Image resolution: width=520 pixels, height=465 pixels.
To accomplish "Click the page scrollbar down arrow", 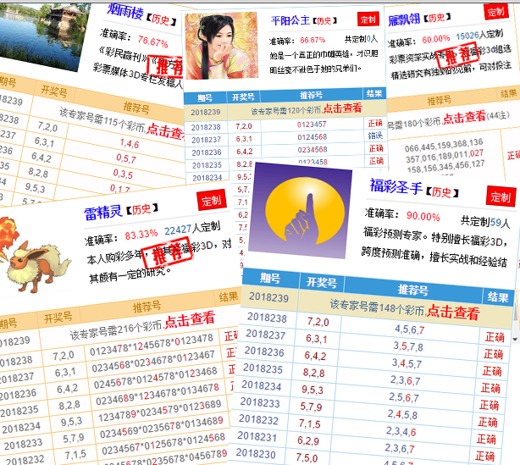I will (x=515, y=339).
